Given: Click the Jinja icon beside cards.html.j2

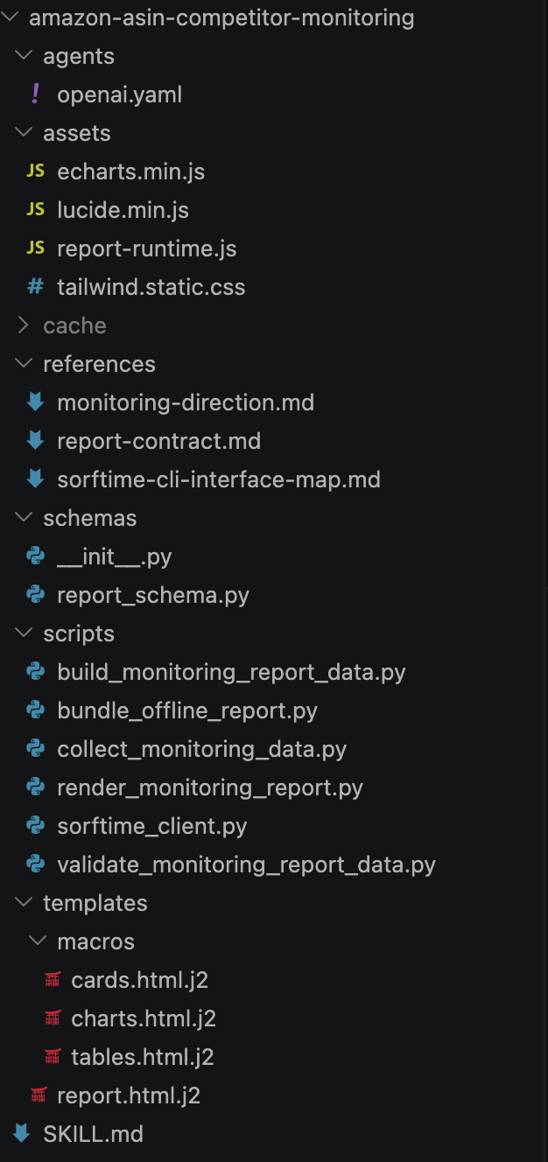Looking at the screenshot, I should pos(53,980).
